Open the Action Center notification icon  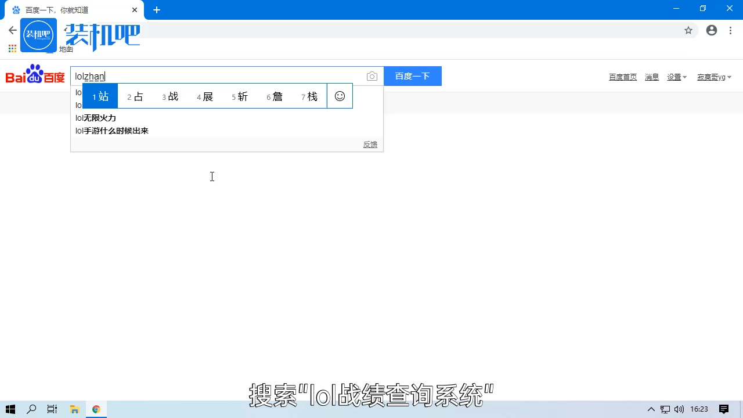[724, 409]
